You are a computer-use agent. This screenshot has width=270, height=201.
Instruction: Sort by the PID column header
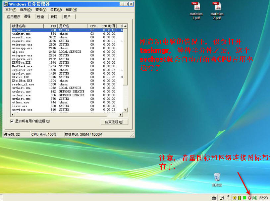(x=50, y=26)
